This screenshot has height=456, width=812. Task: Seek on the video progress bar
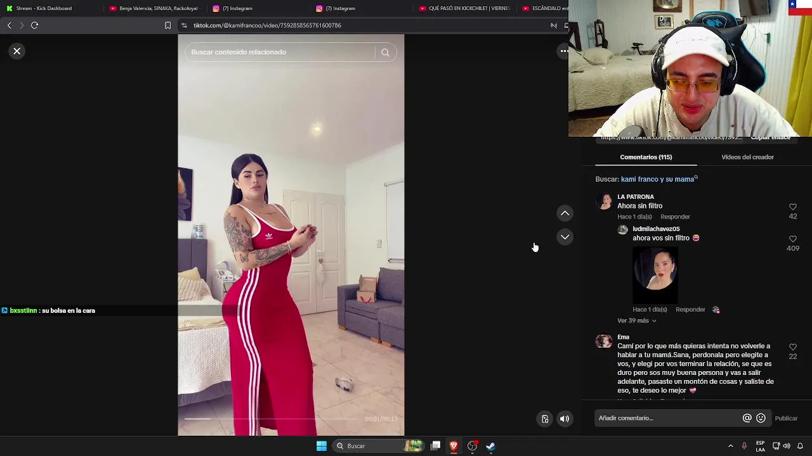[272, 419]
